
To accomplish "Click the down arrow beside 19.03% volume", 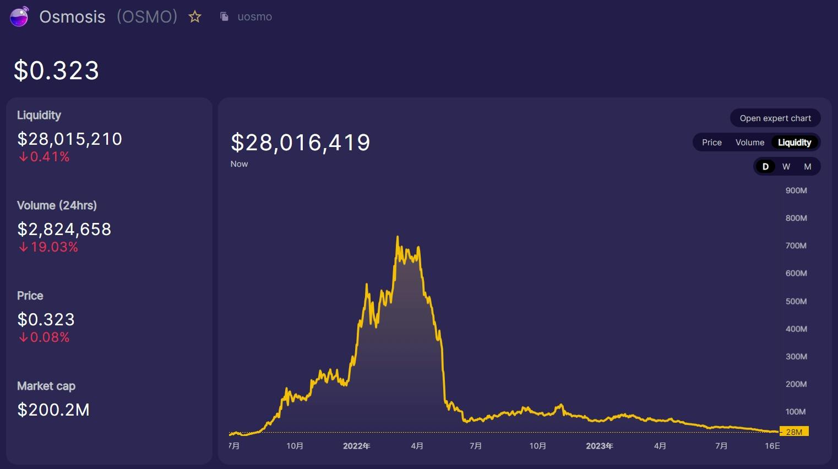I will 23,247.
